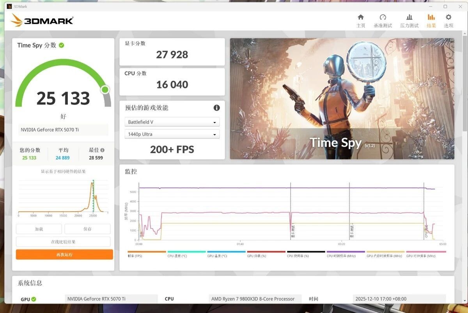Image resolution: width=468 pixels, height=313 pixels.
Task: Toggle the GPU 负载 (%) legend swatch
Action: click(266, 252)
